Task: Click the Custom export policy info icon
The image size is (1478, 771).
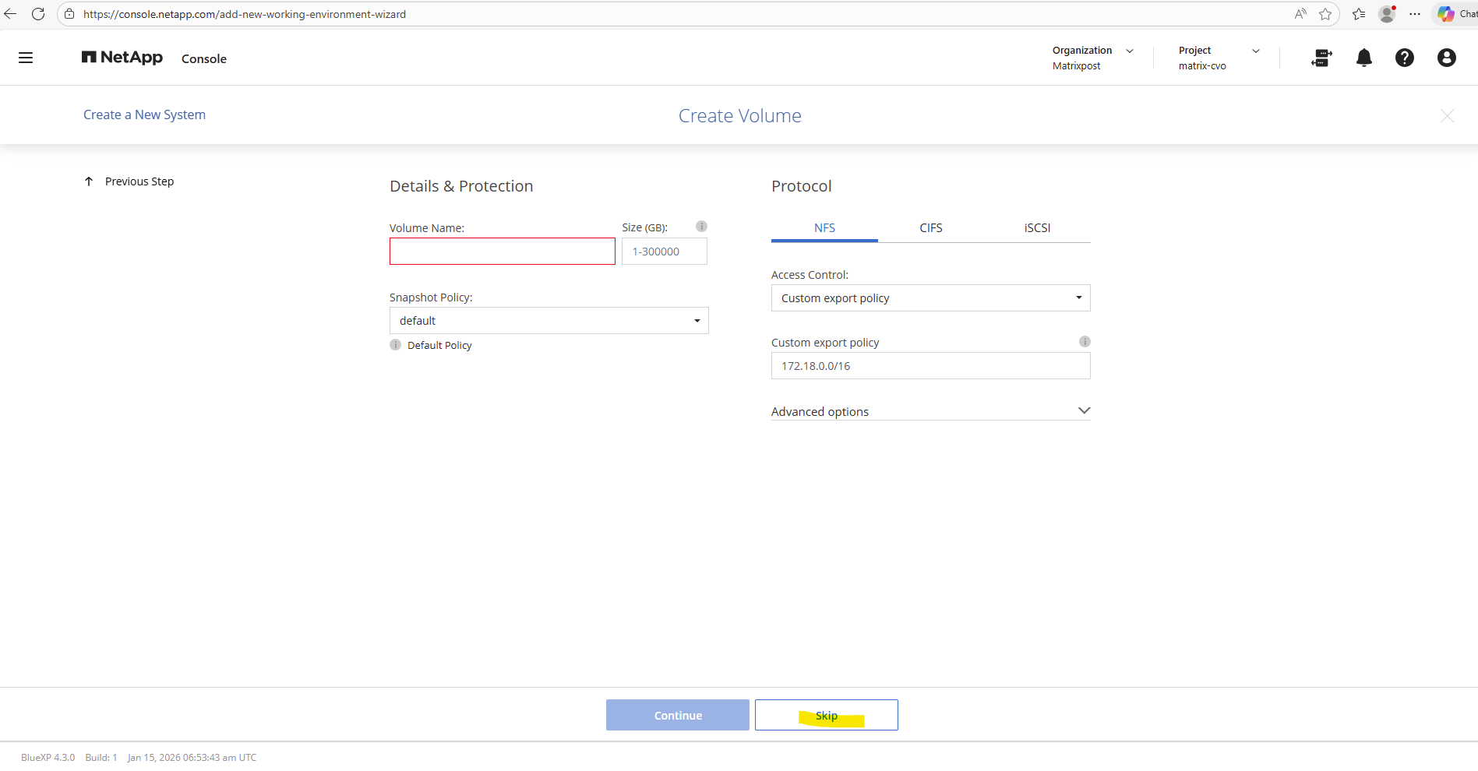Action: [x=1084, y=342]
